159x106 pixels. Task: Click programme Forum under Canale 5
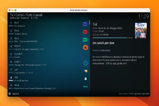tap(17, 57)
